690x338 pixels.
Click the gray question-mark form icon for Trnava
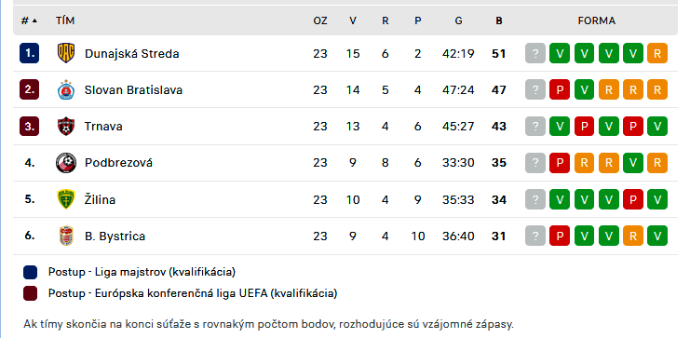535,127
